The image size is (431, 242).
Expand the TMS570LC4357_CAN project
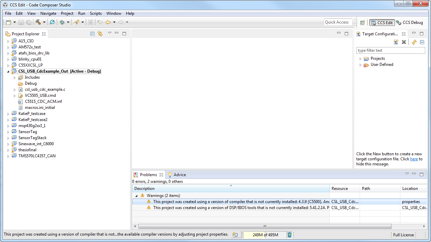click(8, 156)
